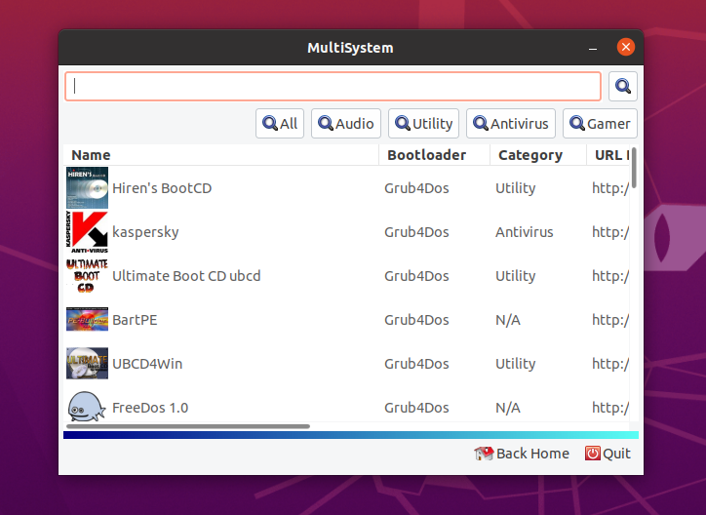Select the Hiren's BootCD icon
The width and height of the screenshot is (706, 515).
tap(87, 187)
